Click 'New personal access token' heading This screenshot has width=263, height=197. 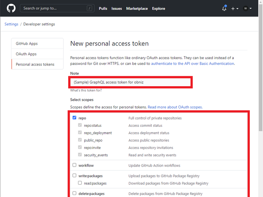coord(109,44)
